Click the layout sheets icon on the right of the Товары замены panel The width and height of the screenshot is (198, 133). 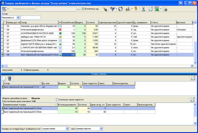tap(193, 78)
